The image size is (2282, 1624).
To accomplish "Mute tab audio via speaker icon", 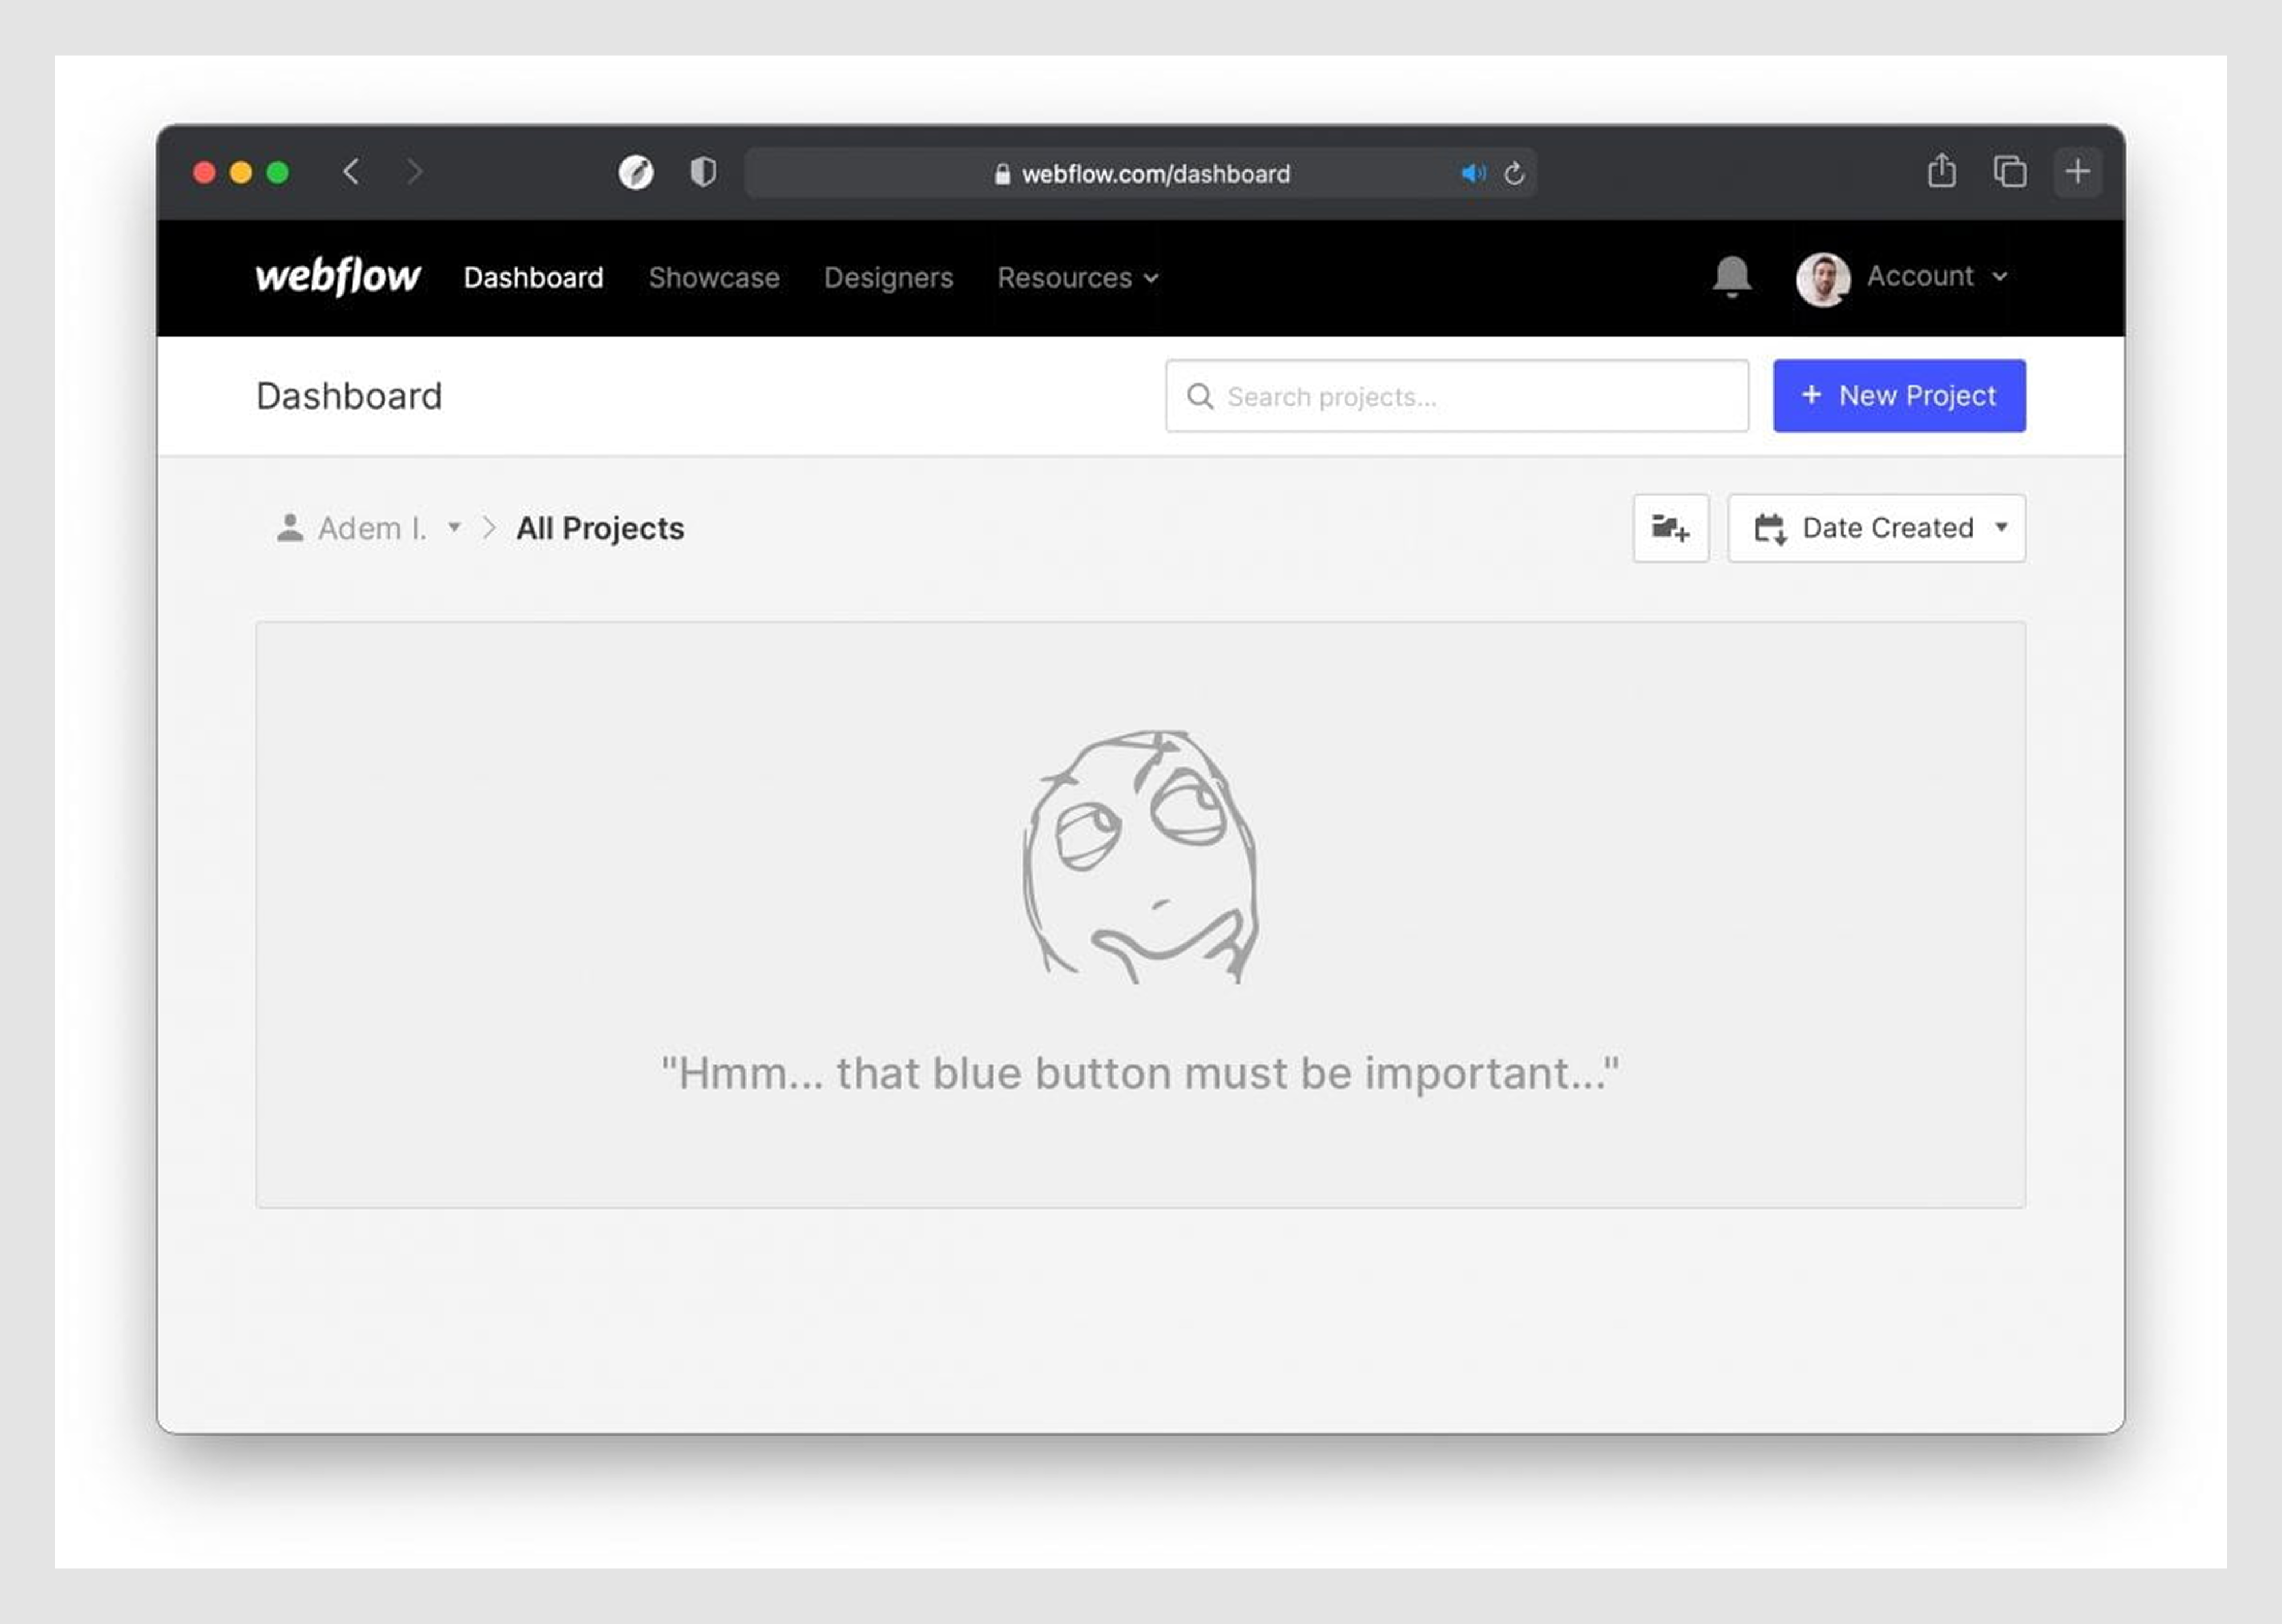I will (x=1473, y=174).
